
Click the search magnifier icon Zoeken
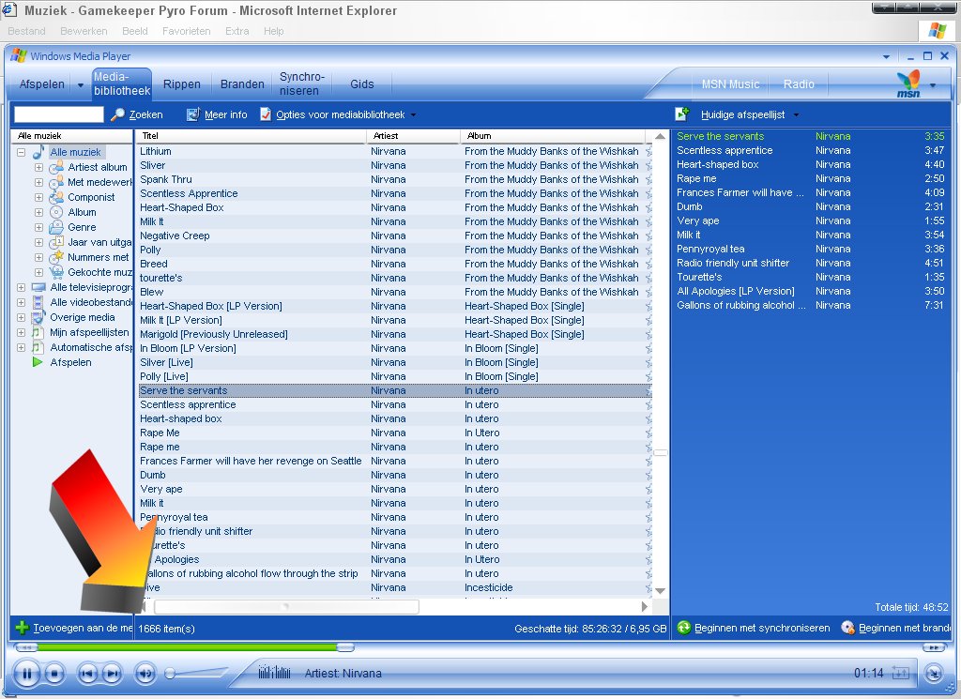click(x=118, y=114)
